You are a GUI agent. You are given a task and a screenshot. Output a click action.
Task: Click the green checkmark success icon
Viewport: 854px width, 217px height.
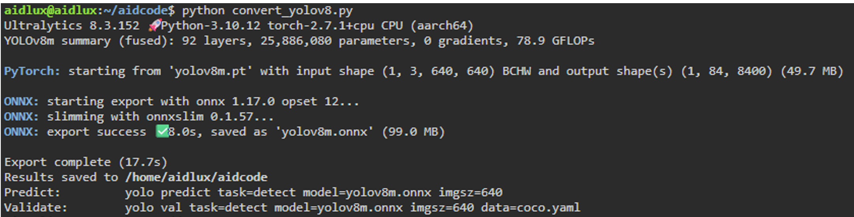click(x=162, y=131)
